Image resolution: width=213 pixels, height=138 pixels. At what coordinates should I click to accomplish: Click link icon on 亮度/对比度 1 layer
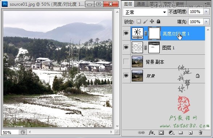(146, 33)
